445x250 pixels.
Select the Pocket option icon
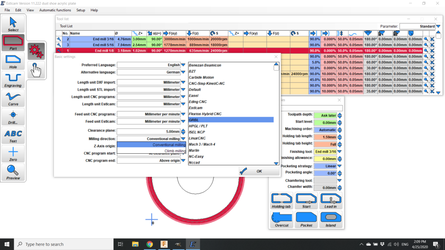306,219
